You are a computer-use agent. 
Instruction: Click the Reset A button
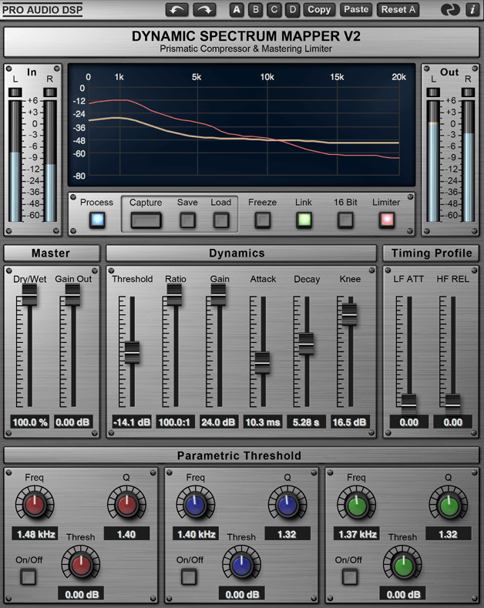coord(398,10)
